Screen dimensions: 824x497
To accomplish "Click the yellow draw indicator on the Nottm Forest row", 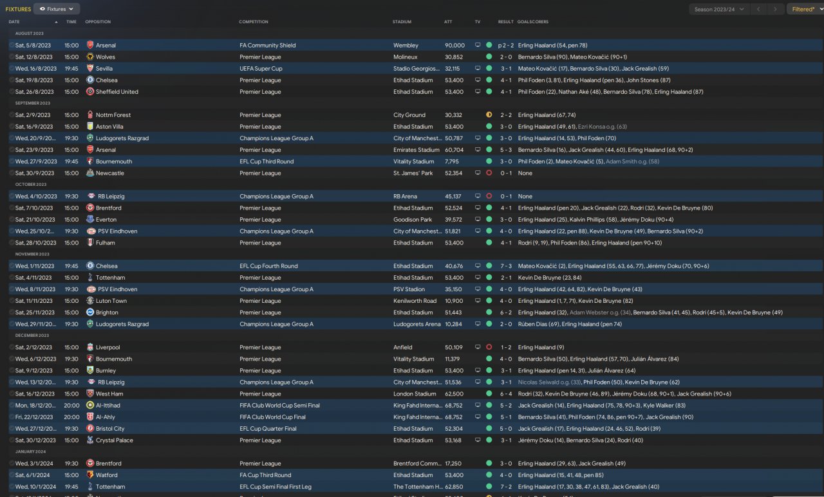I will [x=489, y=115].
